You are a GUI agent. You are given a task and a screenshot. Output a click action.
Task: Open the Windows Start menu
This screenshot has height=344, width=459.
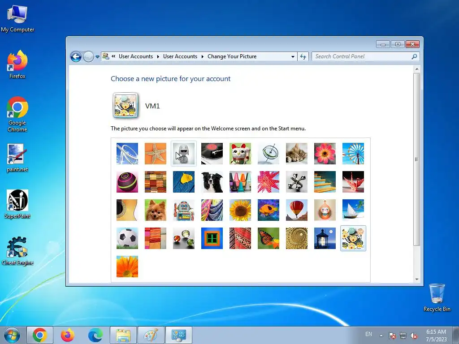(12, 335)
